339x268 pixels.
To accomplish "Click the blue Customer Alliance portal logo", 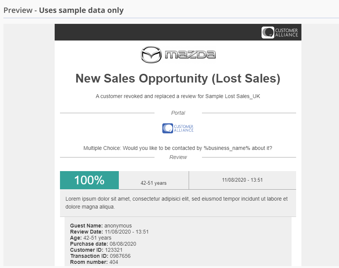I will pos(178,128).
